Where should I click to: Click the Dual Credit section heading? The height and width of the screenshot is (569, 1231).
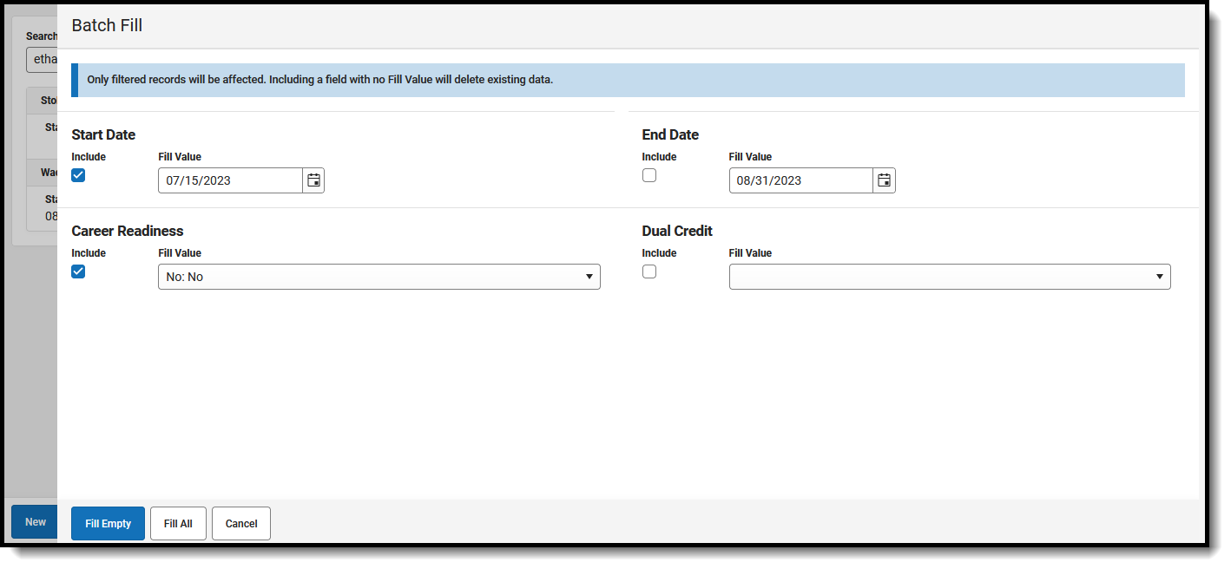point(677,231)
